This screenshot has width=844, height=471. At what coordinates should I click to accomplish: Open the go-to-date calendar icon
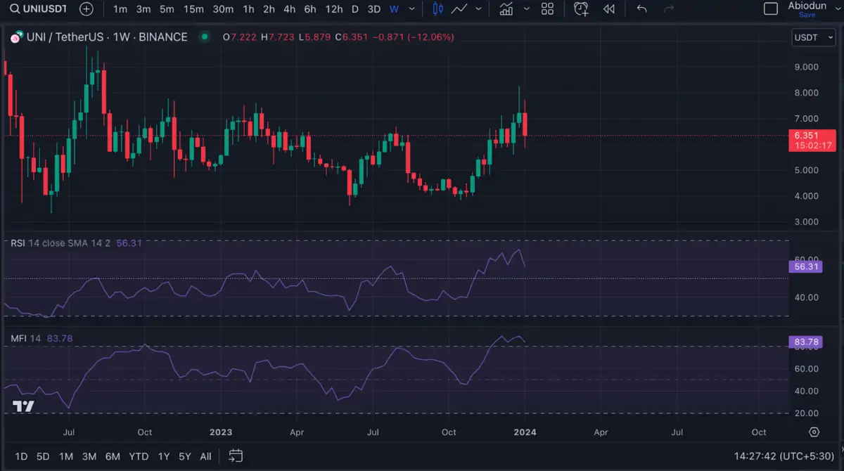click(236, 456)
